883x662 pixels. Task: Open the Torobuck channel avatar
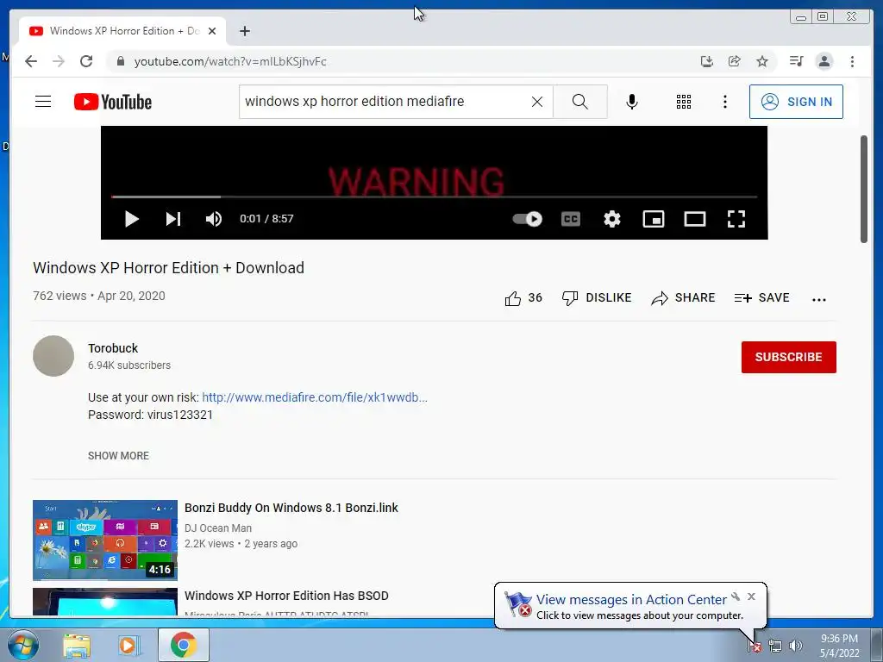pos(53,356)
